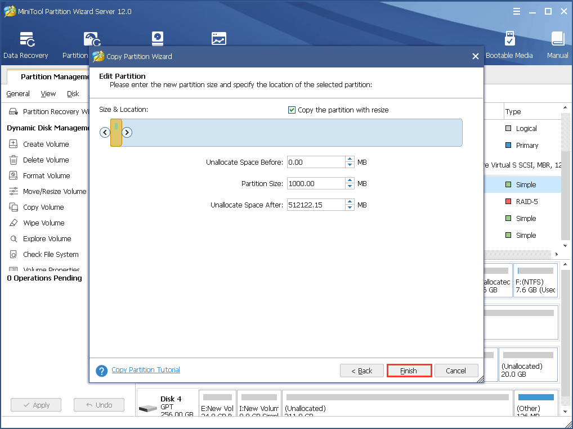The image size is (573, 429).
Task: Select Explore Volume in sidebar
Action: point(47,238)
